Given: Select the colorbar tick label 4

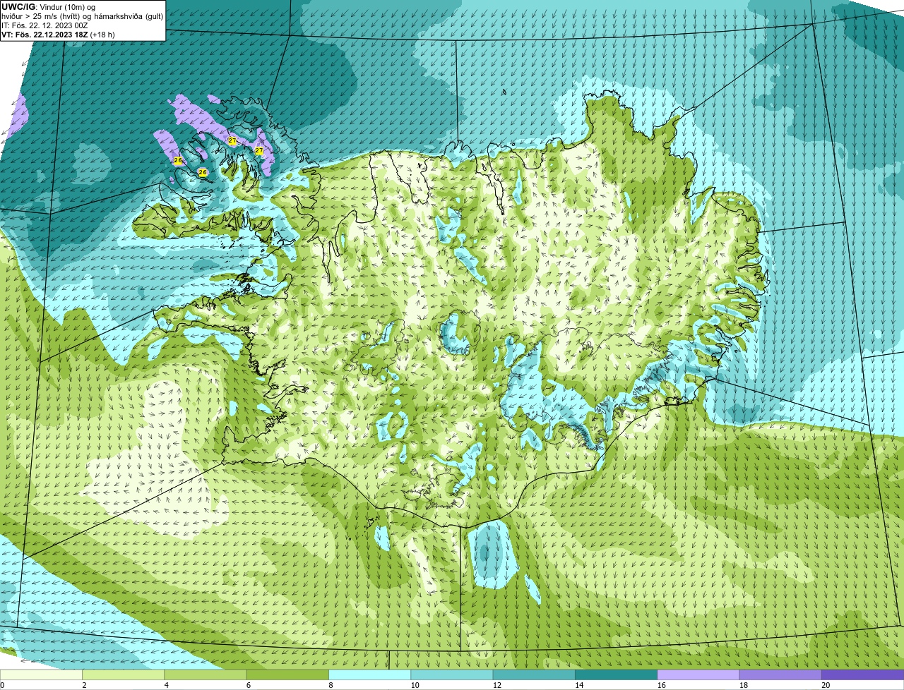Looking at the screenshot, I should [x=166, y=685].
